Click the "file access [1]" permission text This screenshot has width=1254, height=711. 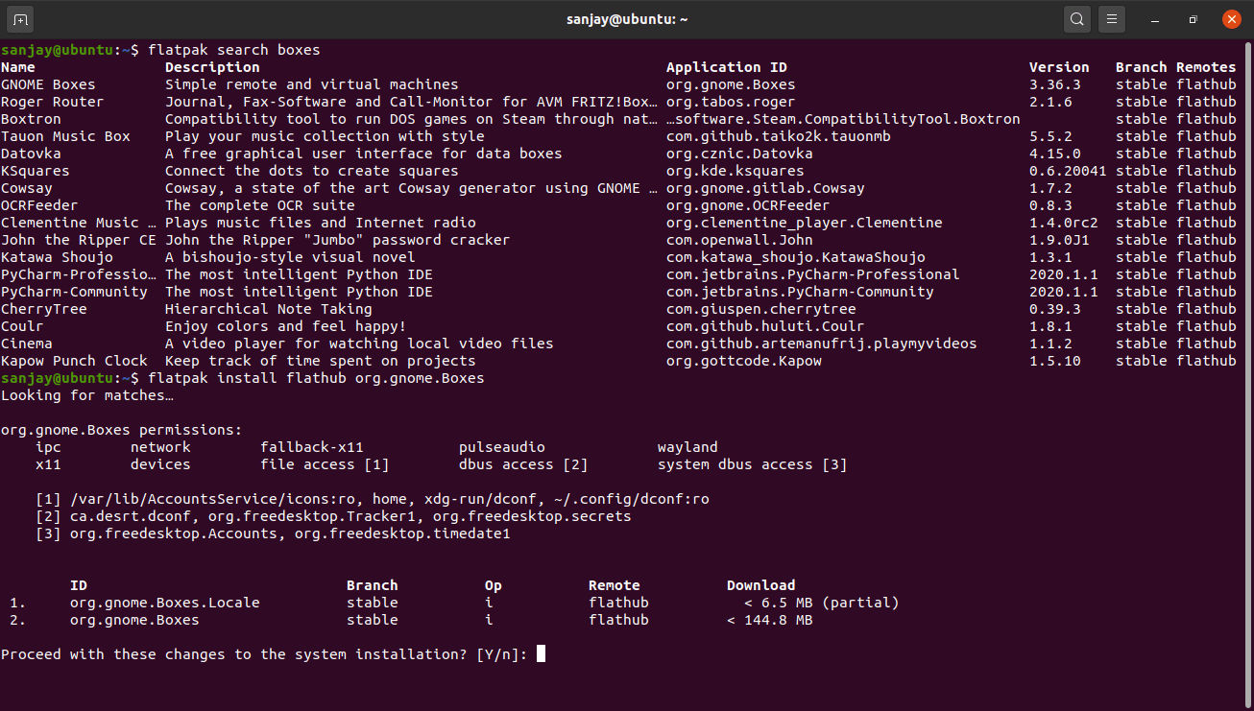click(x=325, y=464)
